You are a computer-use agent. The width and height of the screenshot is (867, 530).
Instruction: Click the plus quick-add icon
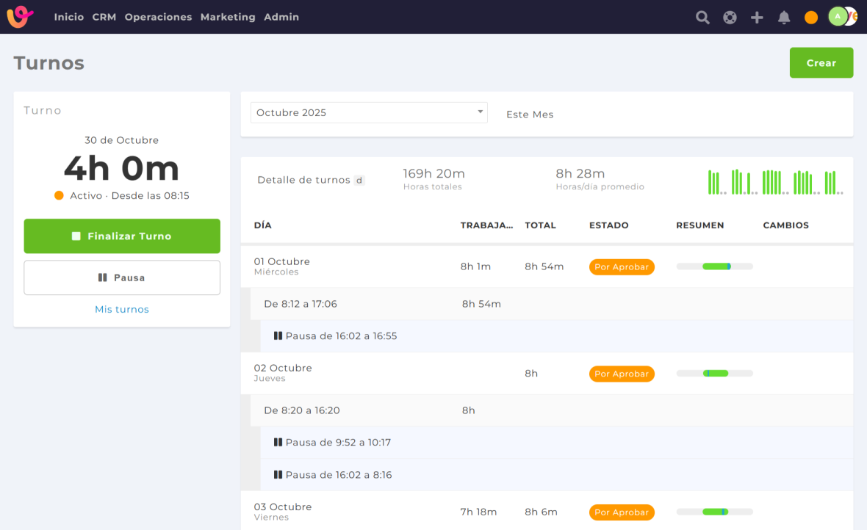tap(757, 18)
